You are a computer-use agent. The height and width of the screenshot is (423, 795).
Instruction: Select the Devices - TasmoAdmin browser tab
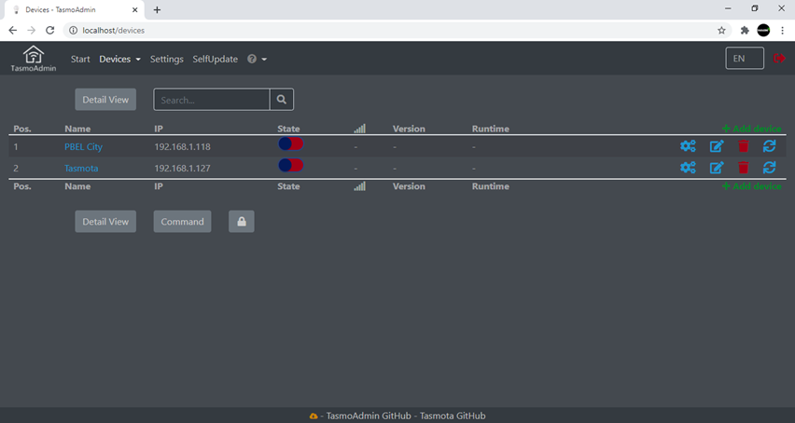[74, 9]
